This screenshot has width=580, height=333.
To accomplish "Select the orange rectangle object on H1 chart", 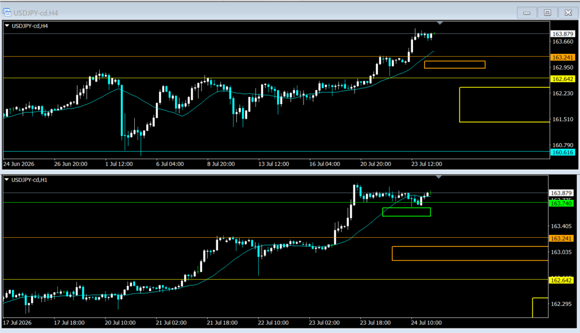I will [470, 254].
